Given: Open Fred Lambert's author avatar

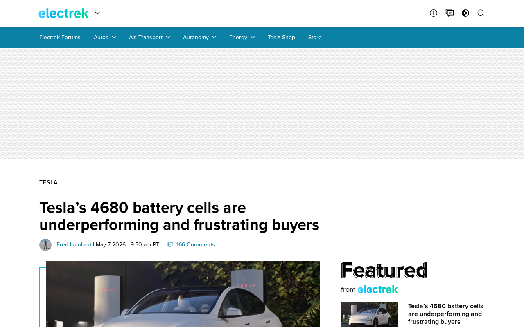Looking at the screenshot, I should point(45,245).
